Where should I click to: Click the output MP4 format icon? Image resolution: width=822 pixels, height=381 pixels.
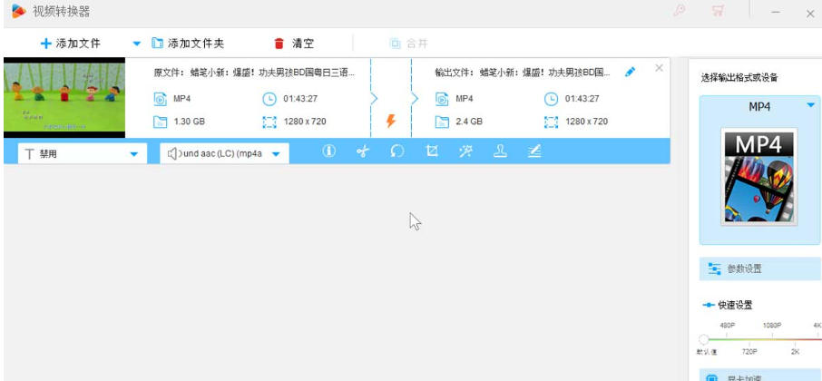coord(442,99)
